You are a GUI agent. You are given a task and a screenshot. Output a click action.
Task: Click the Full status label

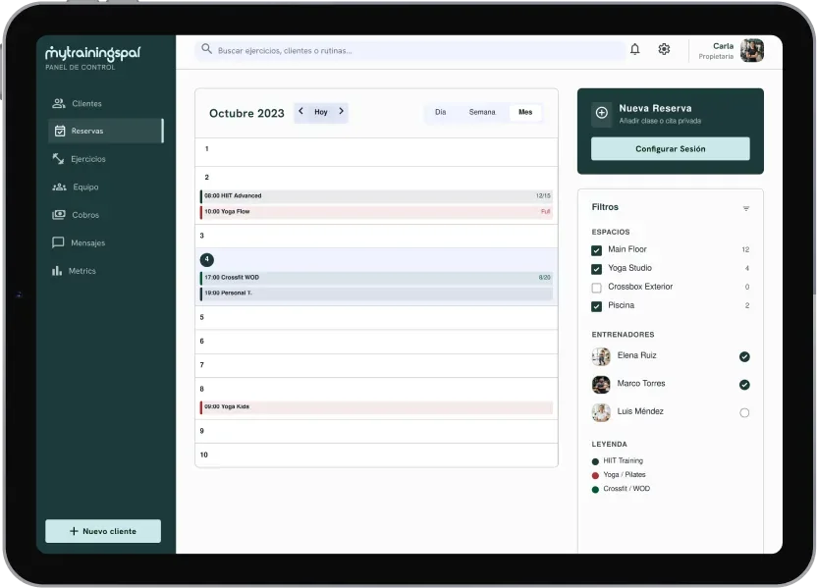tap(546, 211)
